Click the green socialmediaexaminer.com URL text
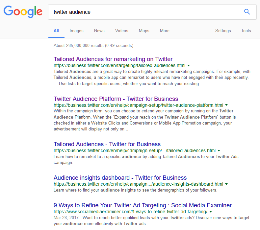260x230 pixels. (131, 212)
